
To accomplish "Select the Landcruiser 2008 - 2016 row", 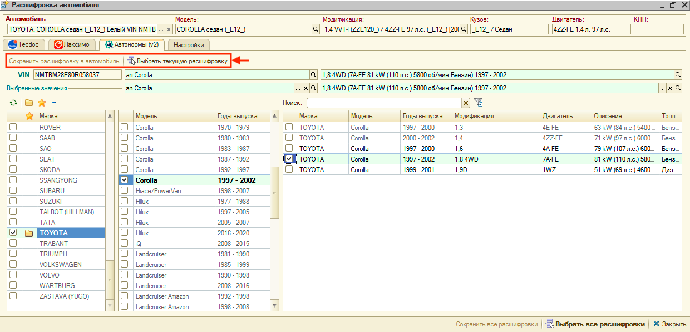I will [195, 286].
